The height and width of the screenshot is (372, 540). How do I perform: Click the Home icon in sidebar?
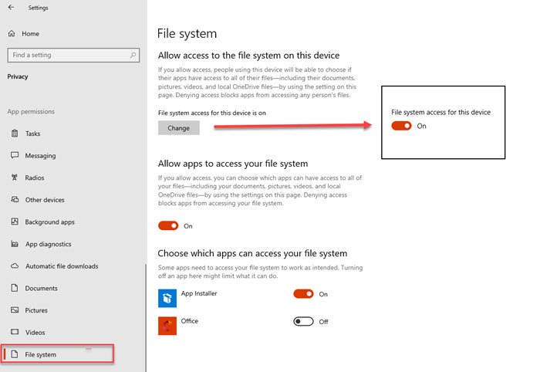pos(12,34)
